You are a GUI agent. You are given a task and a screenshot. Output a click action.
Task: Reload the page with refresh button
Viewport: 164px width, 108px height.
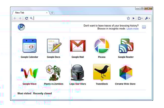tap(26, 18)
